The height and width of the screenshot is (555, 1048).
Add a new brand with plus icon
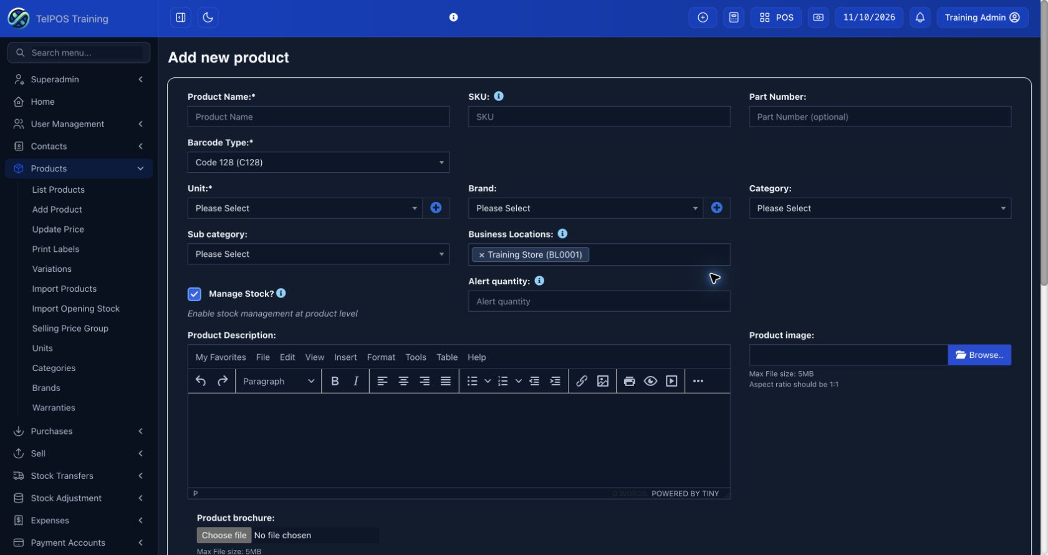point(717,208)
